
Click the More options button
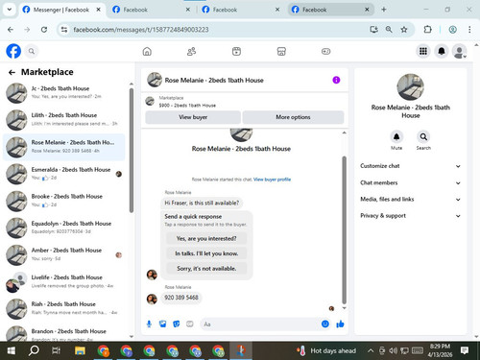[293, 117]
